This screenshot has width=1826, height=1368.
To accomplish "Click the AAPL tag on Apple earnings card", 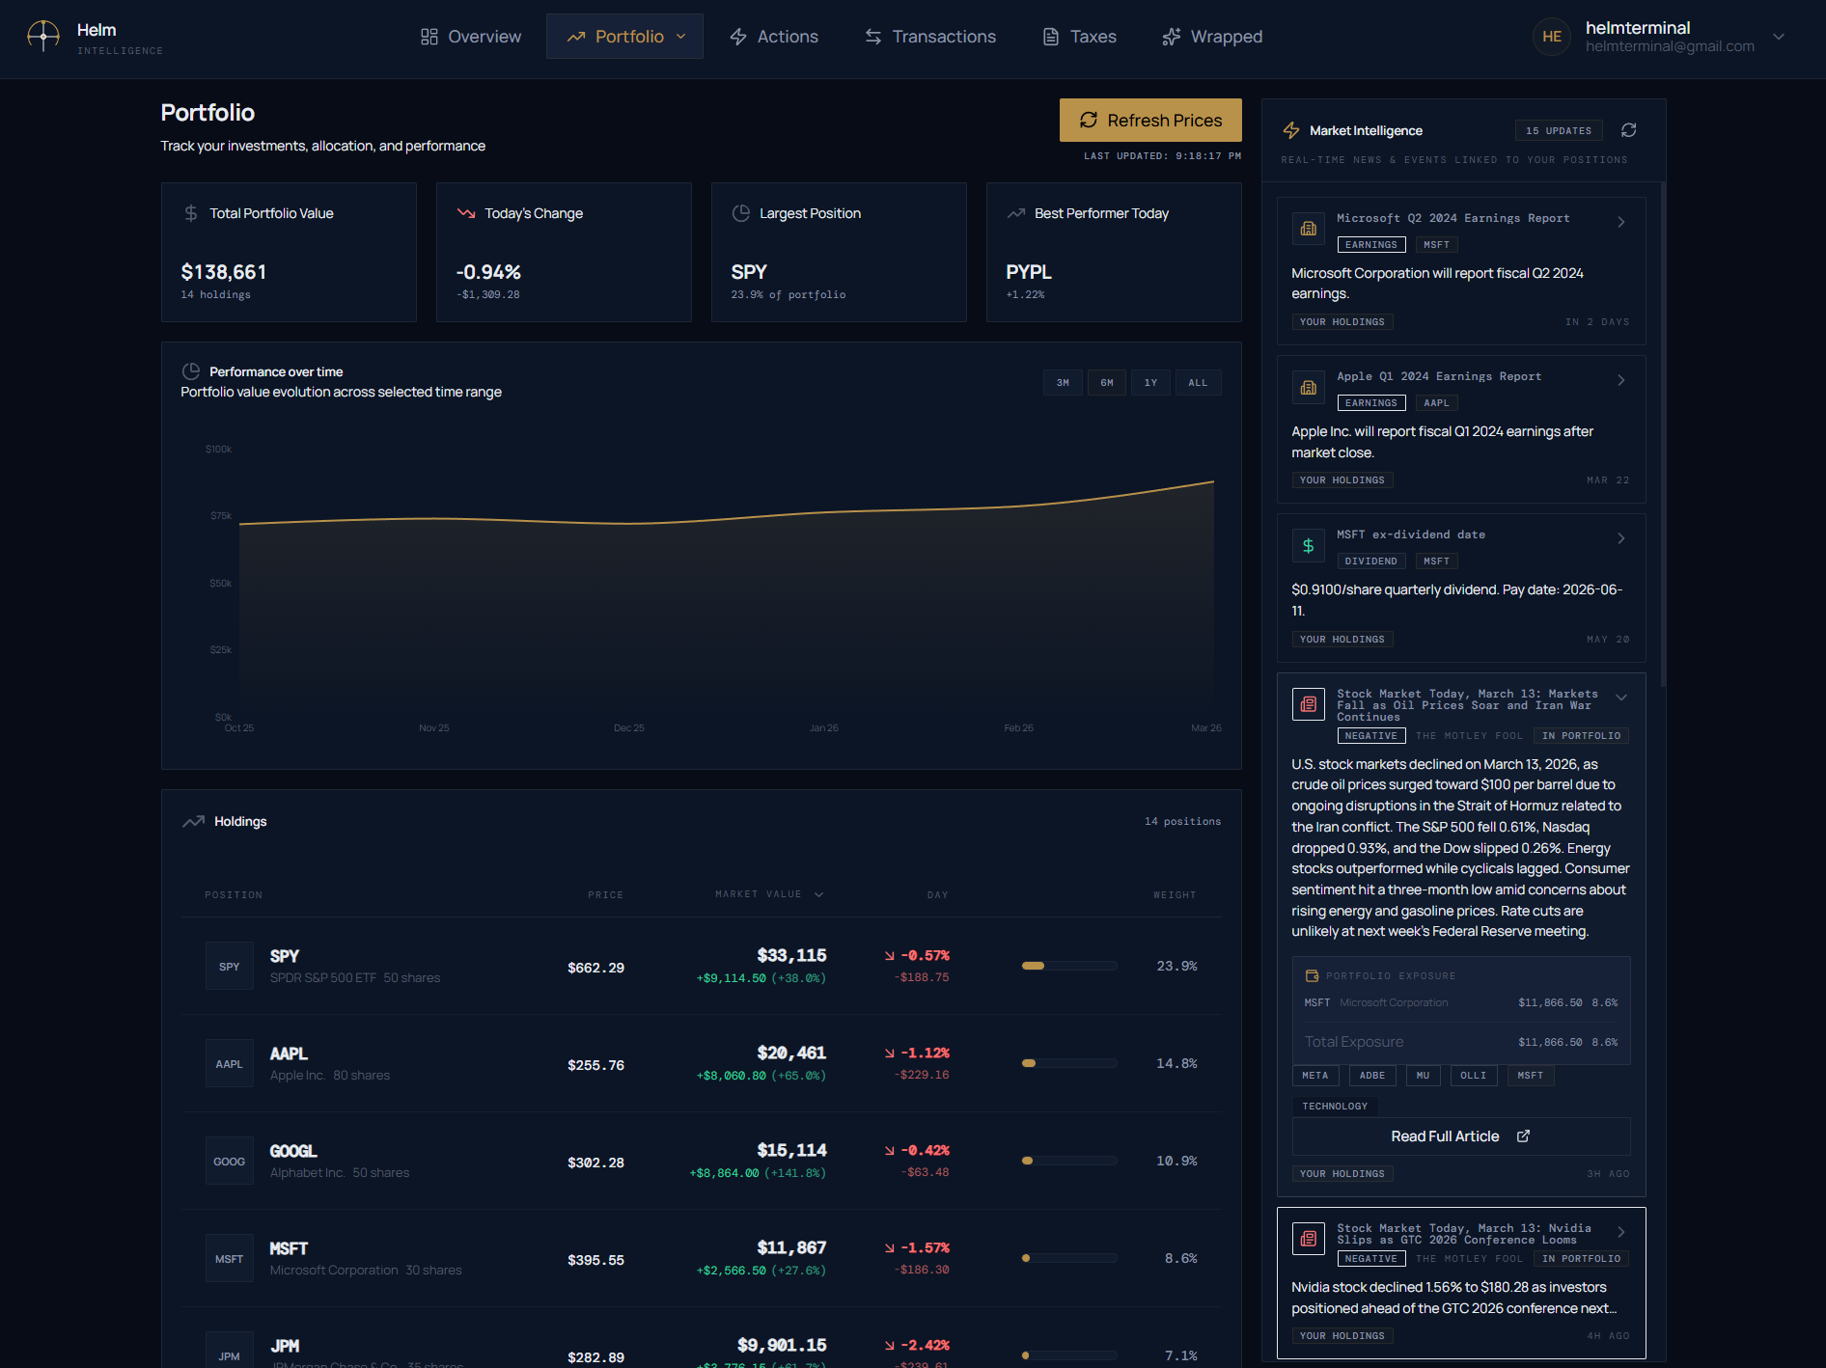I will pos(1436,403).
